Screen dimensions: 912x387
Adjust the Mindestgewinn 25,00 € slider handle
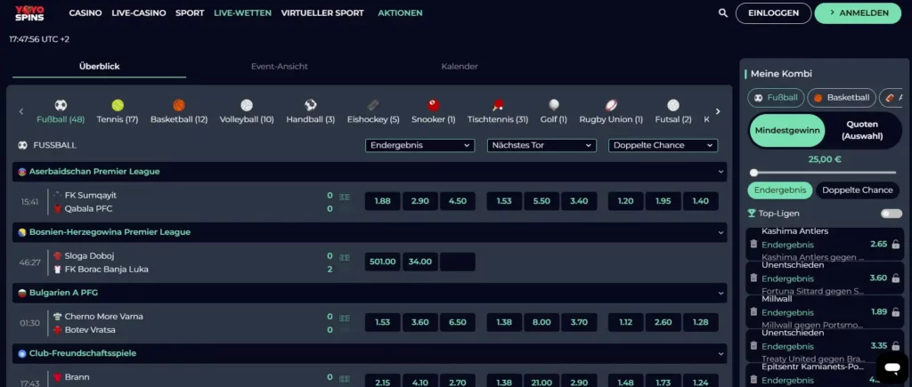tap(753, 173)
